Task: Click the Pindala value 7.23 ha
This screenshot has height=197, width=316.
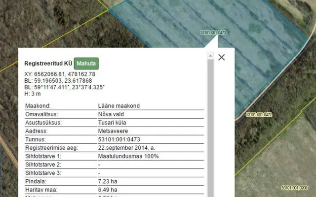Action: pyautogui.click(x=108, y=181)
